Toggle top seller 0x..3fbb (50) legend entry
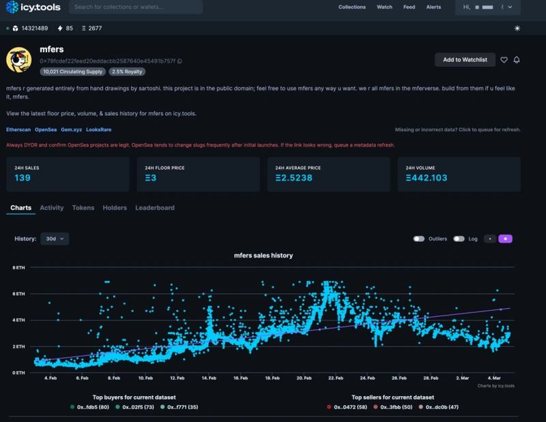The height and width of the screenshot is (422, 546). (x=393, y=407)
